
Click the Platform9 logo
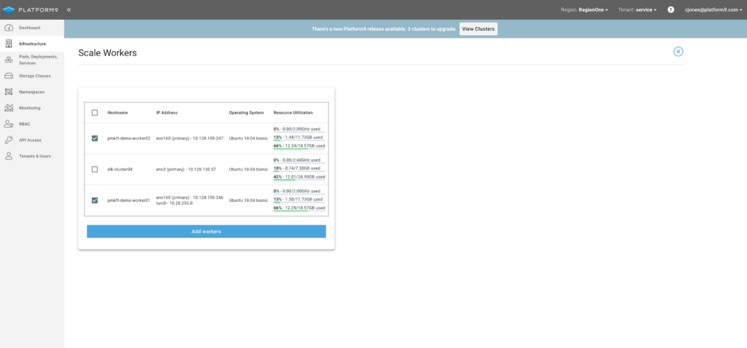coord(30,9)
